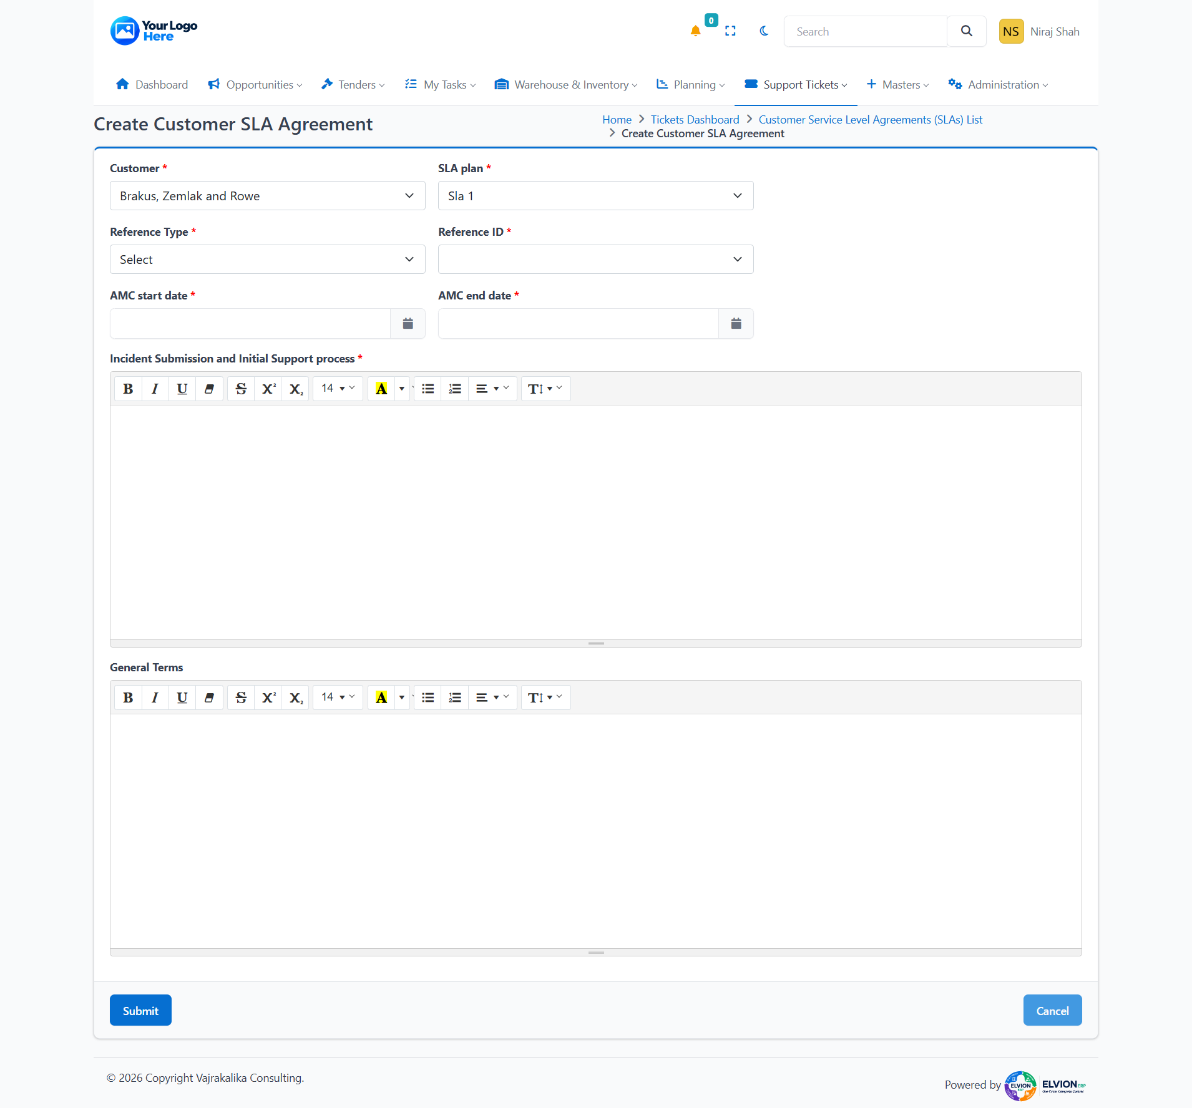This screenshot has height=1108, width=1192.
Task: Click the Submit button
Action: (x=140, y=1010)
